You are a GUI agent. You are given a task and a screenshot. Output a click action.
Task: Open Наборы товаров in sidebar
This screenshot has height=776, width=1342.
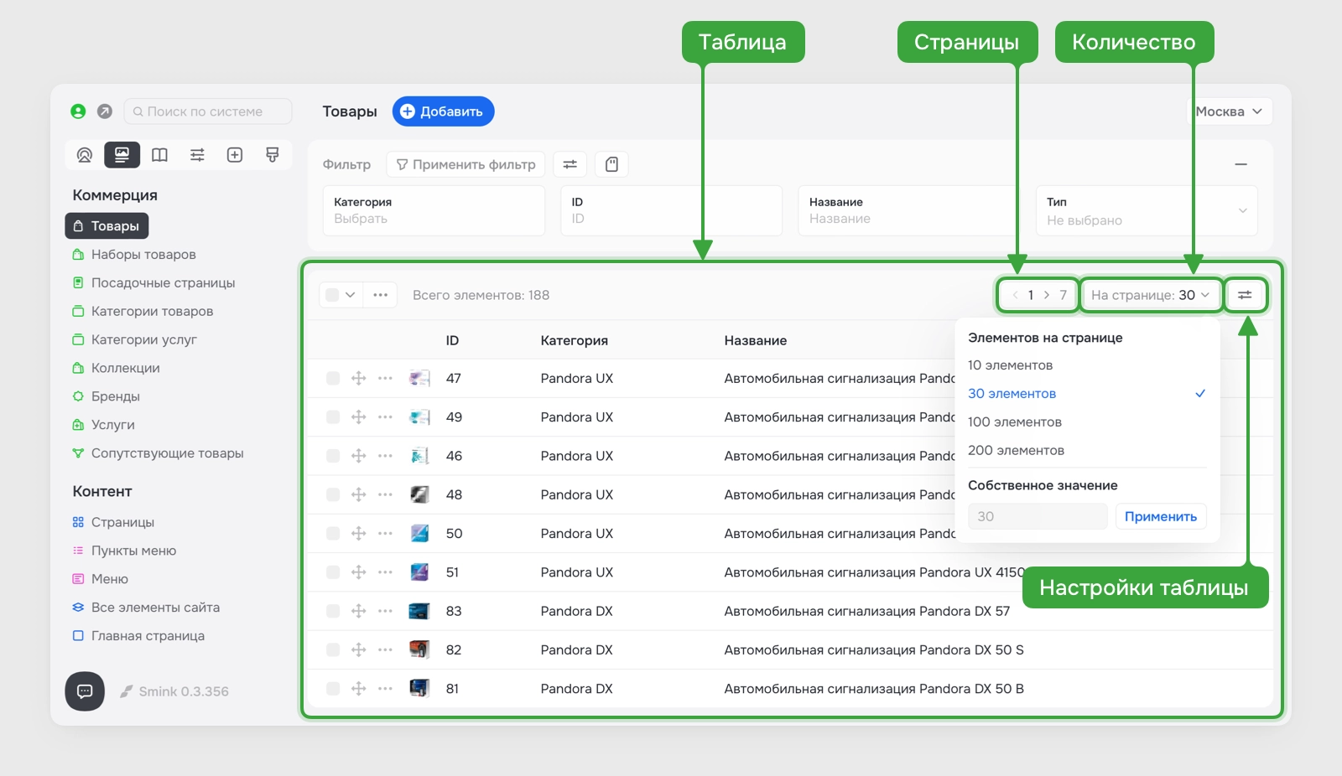click(x=143, y=255)
